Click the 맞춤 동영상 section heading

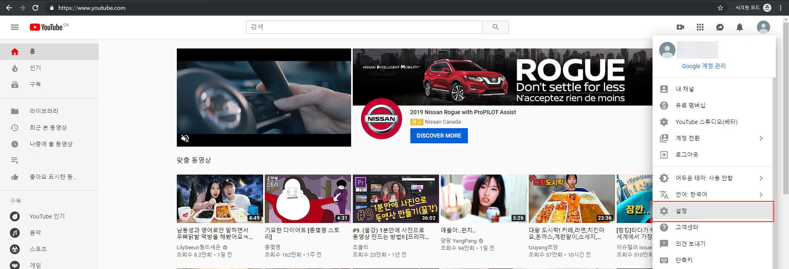[194, 160]
